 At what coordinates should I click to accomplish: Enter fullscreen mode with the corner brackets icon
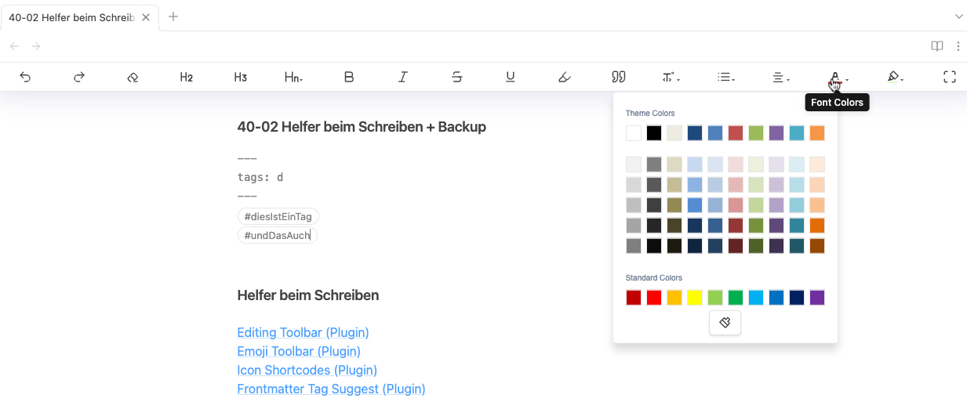click(950, 77)
